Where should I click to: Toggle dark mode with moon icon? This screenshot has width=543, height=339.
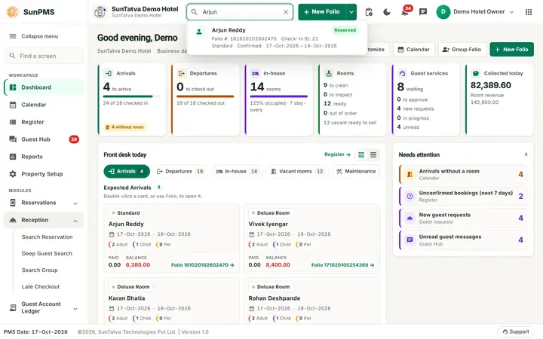point(387,12)
